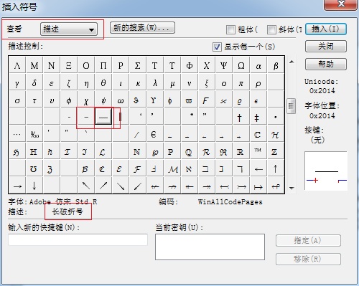Click the 关闭 button
Viewport: 359px width, 286px height.
pos(326,46)
